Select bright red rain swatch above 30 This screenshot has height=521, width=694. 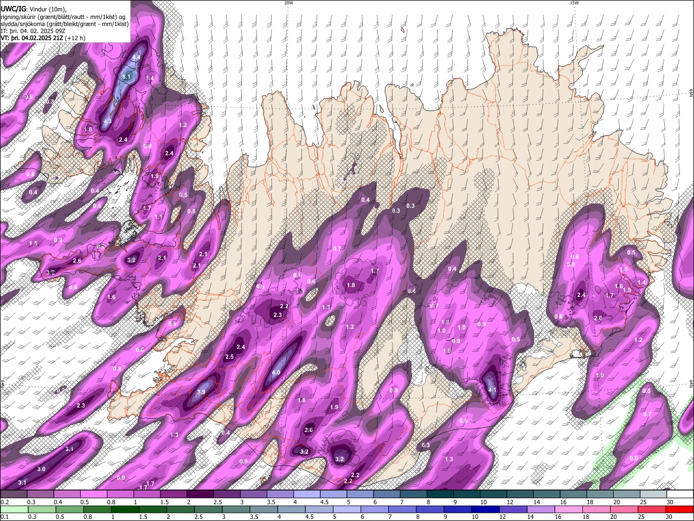(x=679, y=509)
